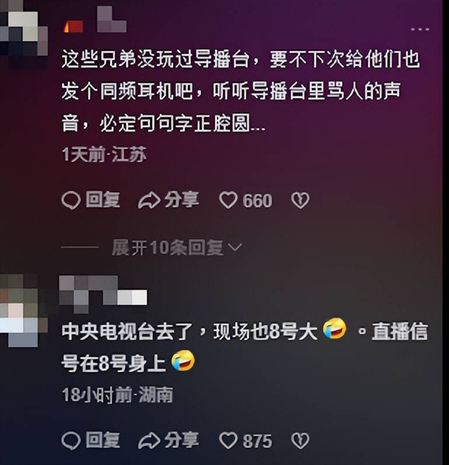The image size is (449, 465).
Task: Click the 分享 label under the first comment
Action: (181, 200)
